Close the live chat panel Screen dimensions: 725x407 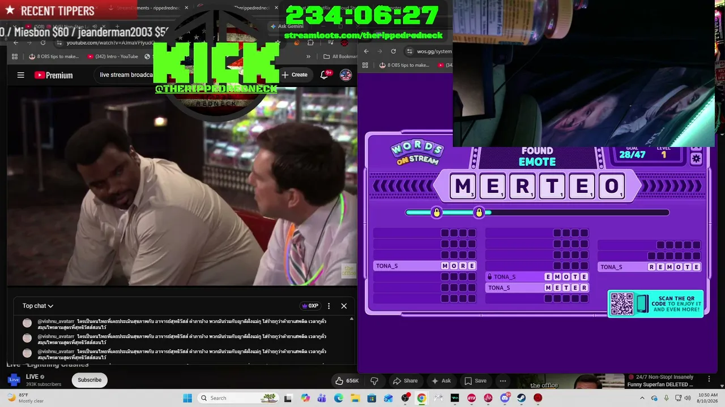(x=344, y=306)
